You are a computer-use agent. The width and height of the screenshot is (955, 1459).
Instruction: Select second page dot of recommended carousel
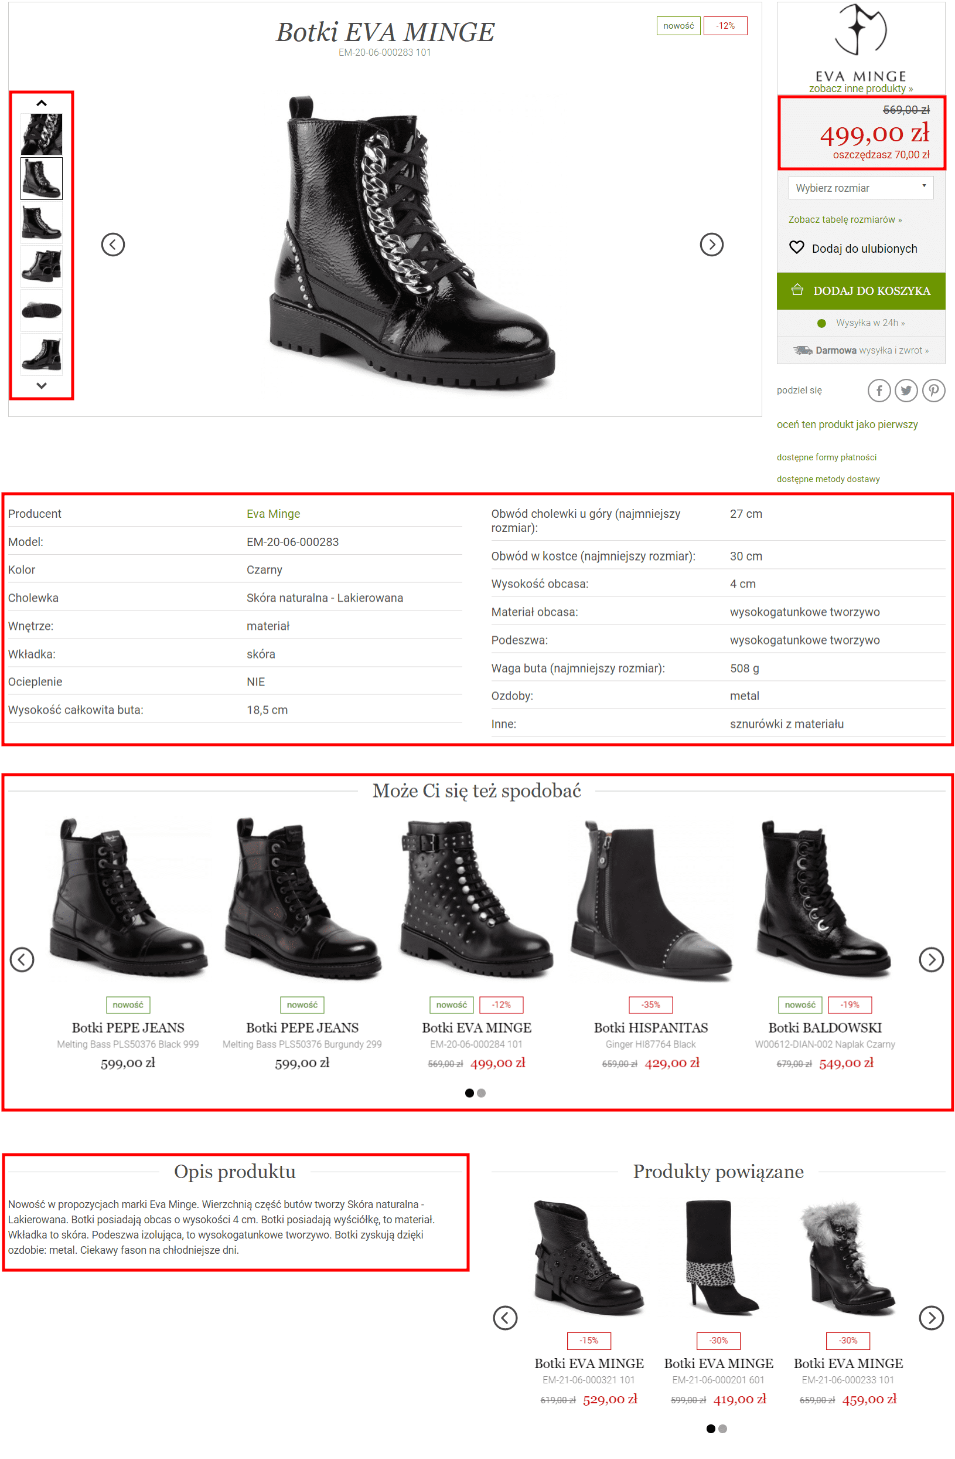point(482,1093)
